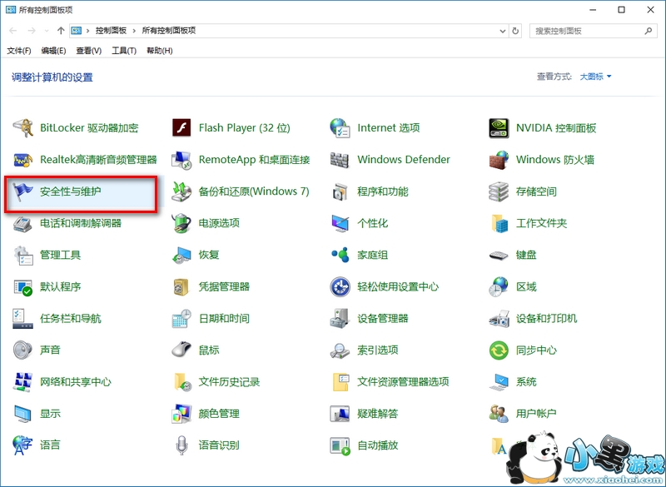The image size is (666, 487).
Task: Open 家庭组 icon
Action: (340, 256)
